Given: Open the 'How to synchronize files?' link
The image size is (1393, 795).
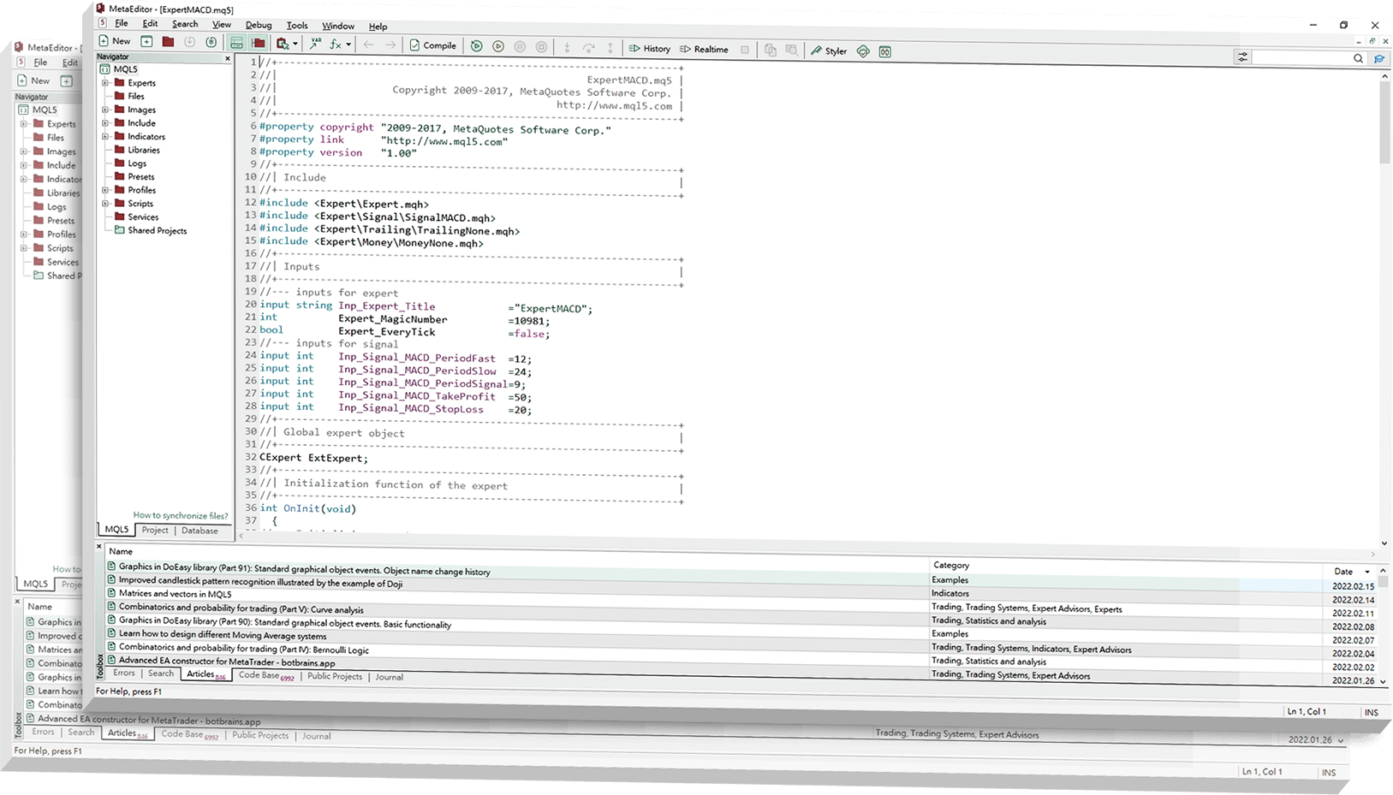Looking at the screenshot, I should [181, 515].
